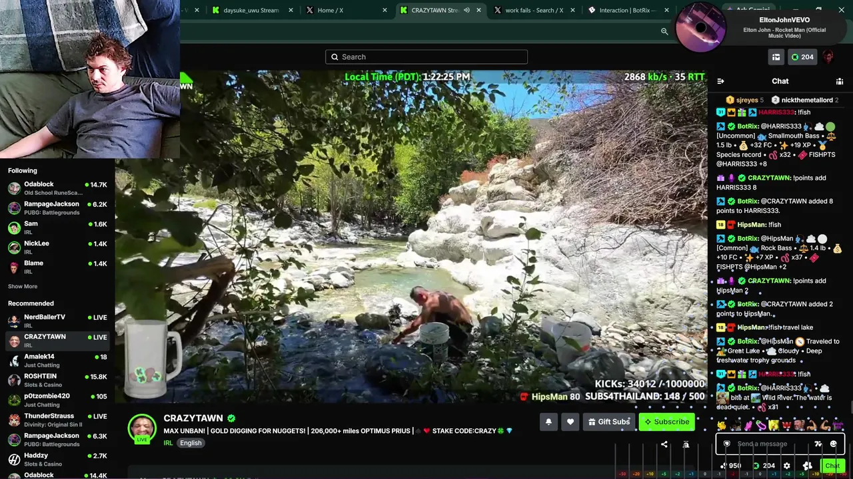Click CRAZYTAWN's verified badge icon

[231, 418]
